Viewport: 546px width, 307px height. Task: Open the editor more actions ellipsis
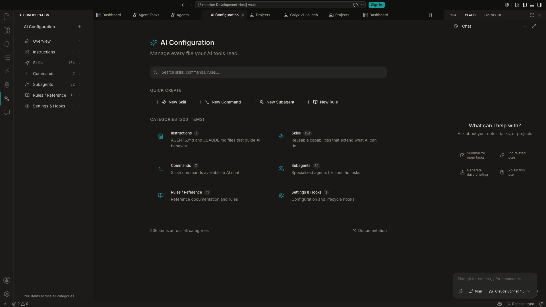(x=437, y=15)
